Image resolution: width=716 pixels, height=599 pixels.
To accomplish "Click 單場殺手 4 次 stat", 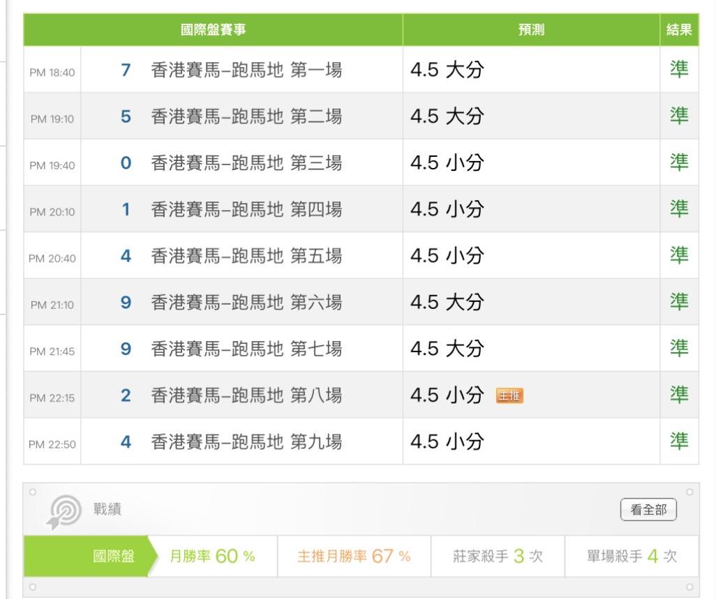I will click(632, 556).
